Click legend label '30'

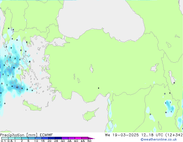[63, 141]
